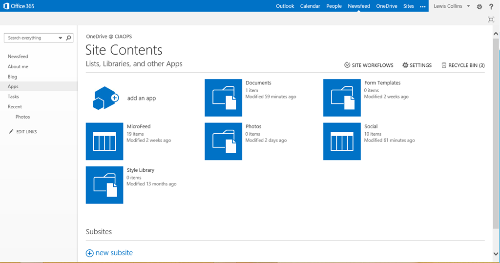
Task: Click the vertical scrollbar down arrow
Action: point(496,253)
